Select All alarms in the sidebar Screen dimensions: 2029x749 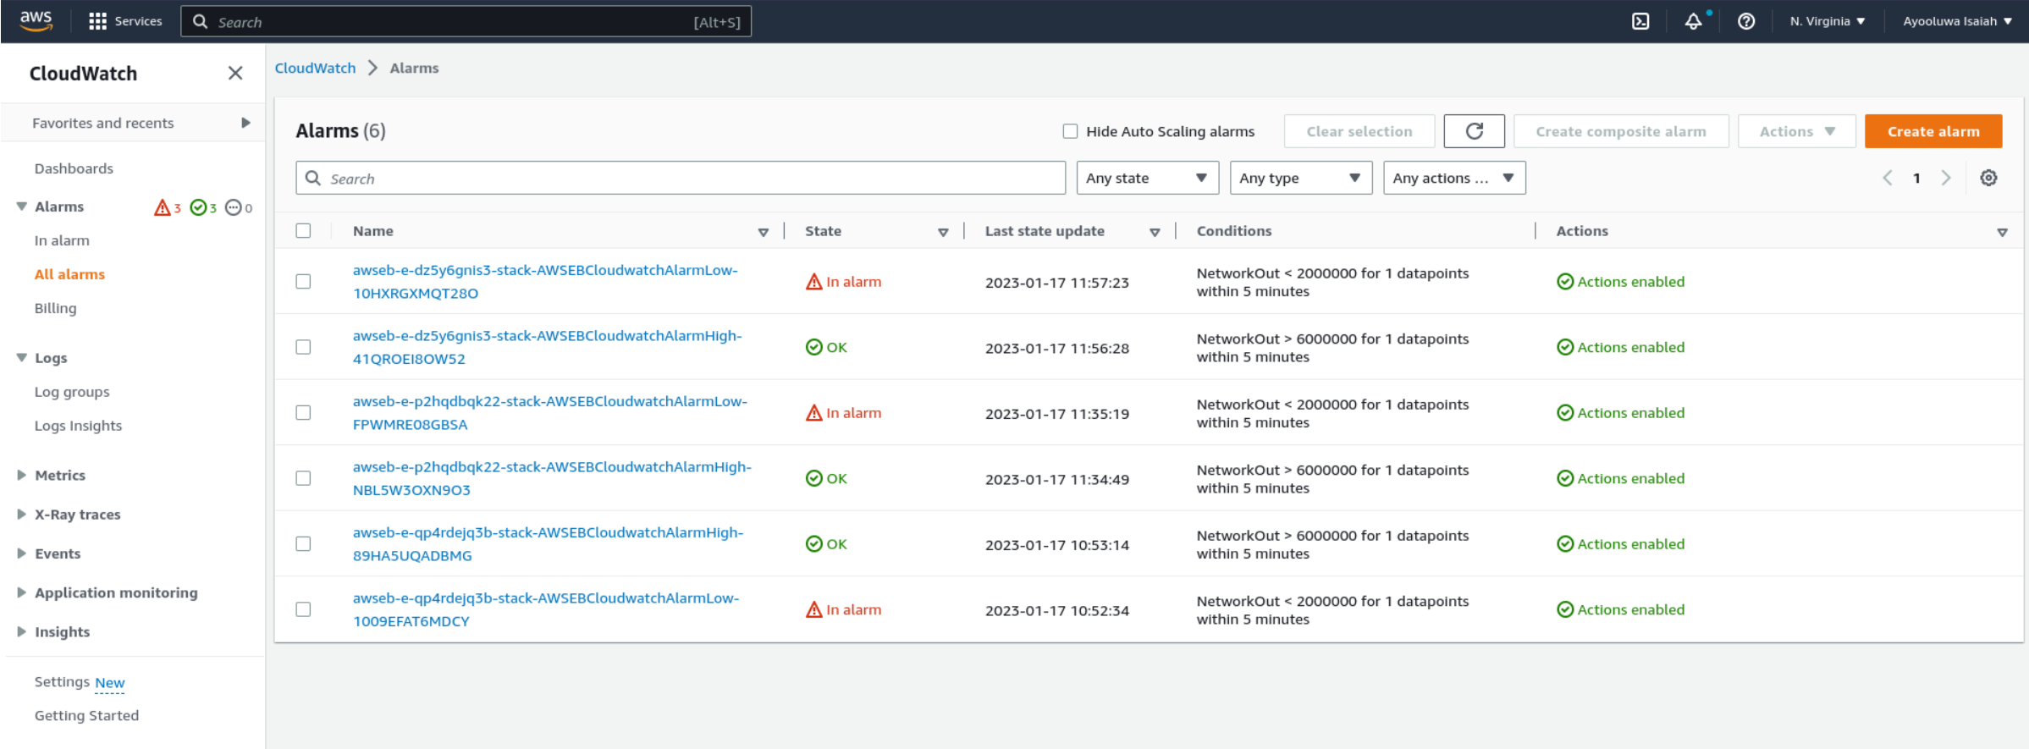(x=69, y=274)
